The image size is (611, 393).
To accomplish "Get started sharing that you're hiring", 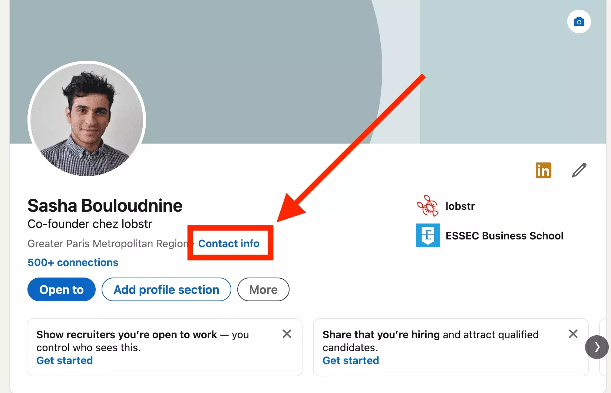I will click(351, 360).
